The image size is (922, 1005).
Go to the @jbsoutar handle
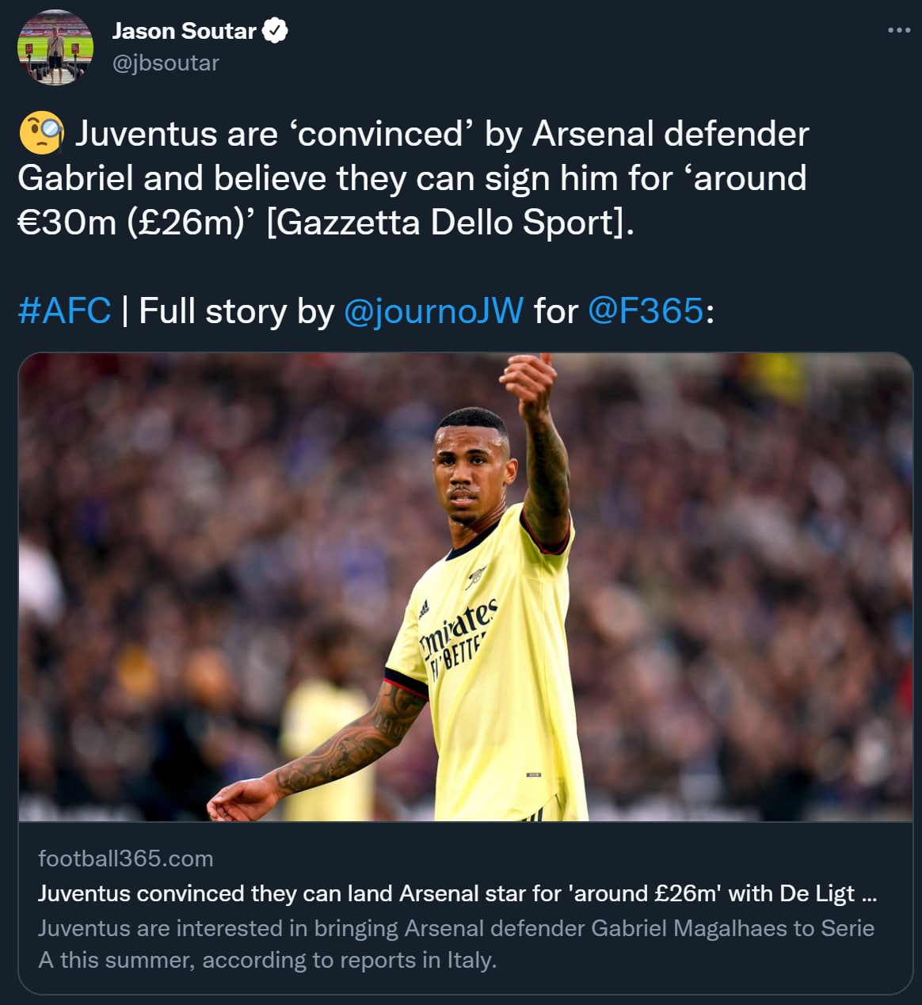166,63
